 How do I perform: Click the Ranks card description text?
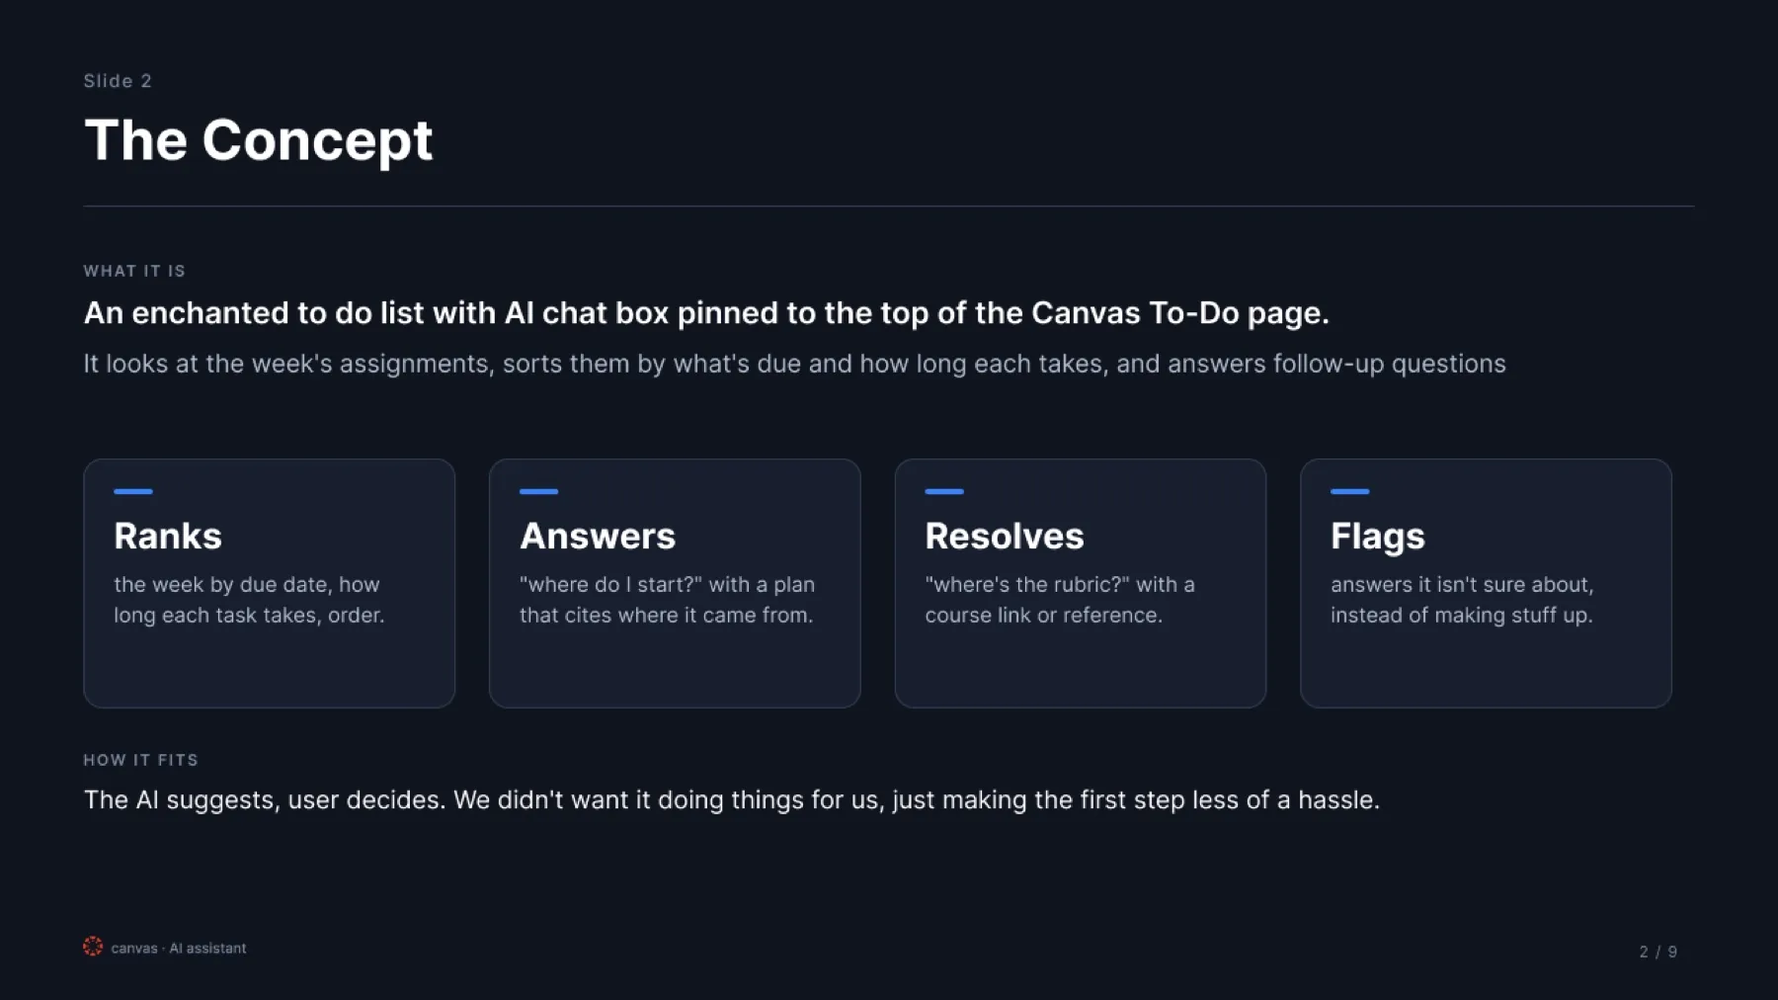[249, 600]
